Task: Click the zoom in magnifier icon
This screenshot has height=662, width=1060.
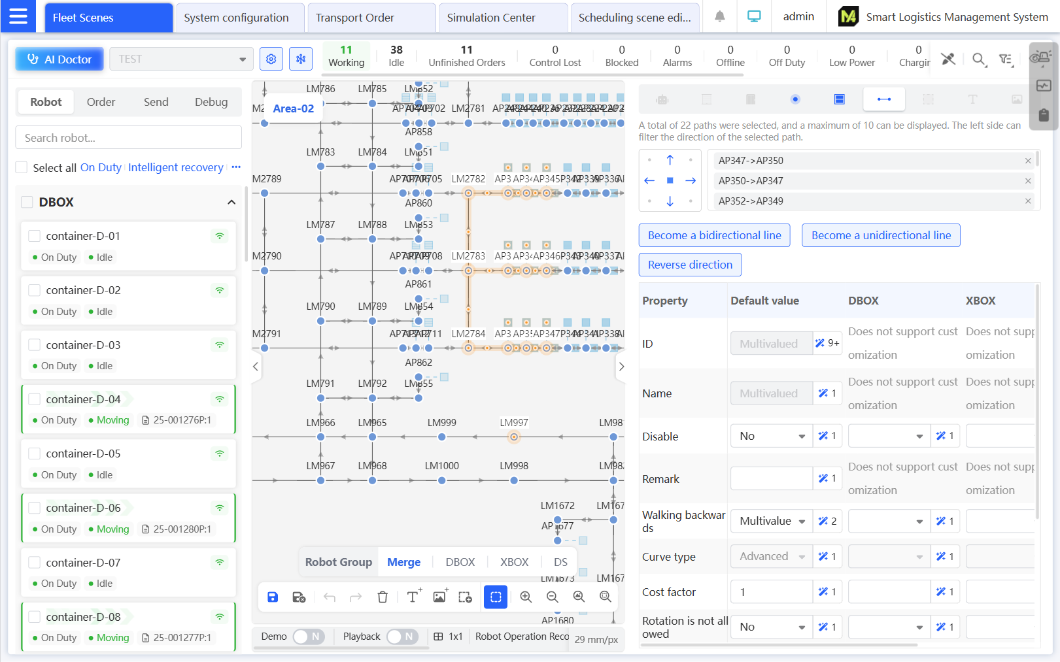Action: [526, 597]
